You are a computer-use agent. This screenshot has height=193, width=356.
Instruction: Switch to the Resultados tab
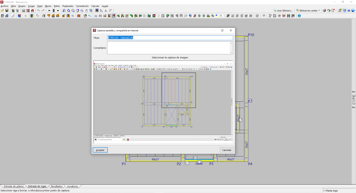point(56,186)
